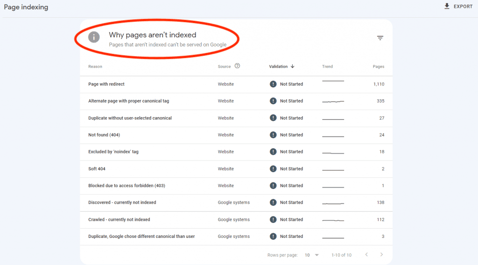Click the info icon beside 'Why pages aren't indexed'
This screenshot has height=265, width=478.
click(94, 37)
